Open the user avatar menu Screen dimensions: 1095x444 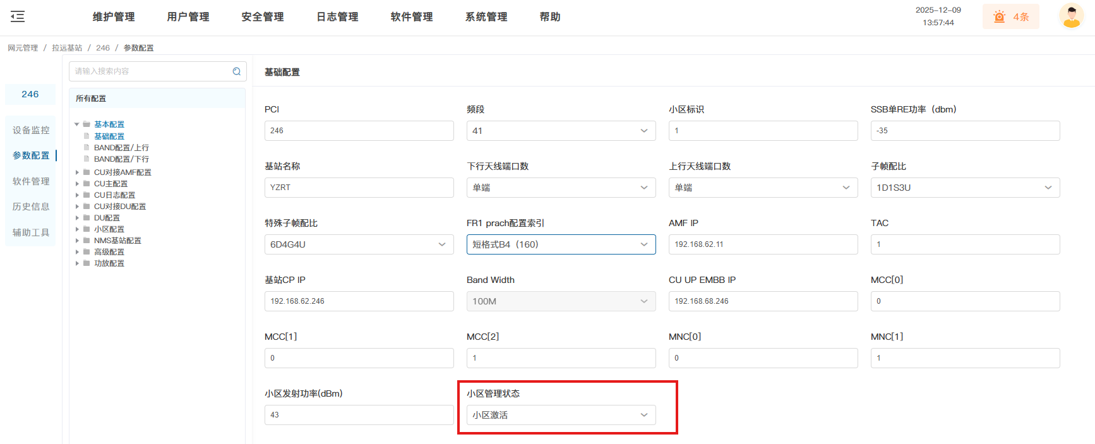point(1071,16)
